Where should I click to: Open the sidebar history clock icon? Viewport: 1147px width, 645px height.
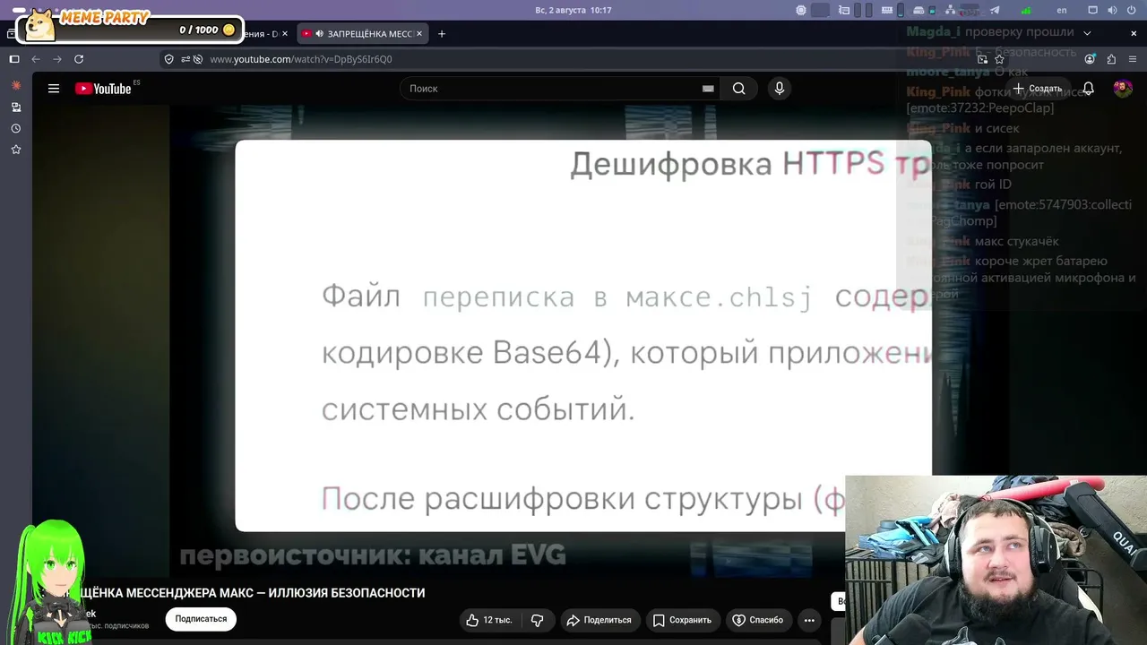(x=16, y=128)
